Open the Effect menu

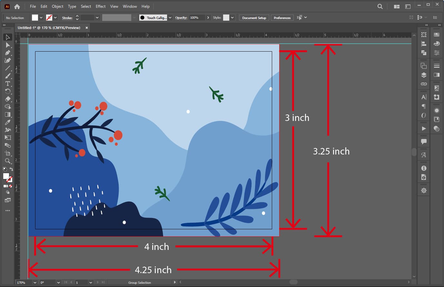(101, 6)
